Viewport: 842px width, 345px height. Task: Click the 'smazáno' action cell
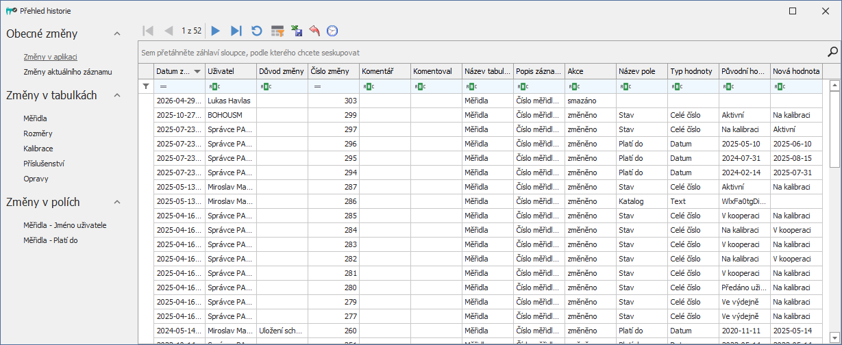pyautogui.click(x=591, y=101)
